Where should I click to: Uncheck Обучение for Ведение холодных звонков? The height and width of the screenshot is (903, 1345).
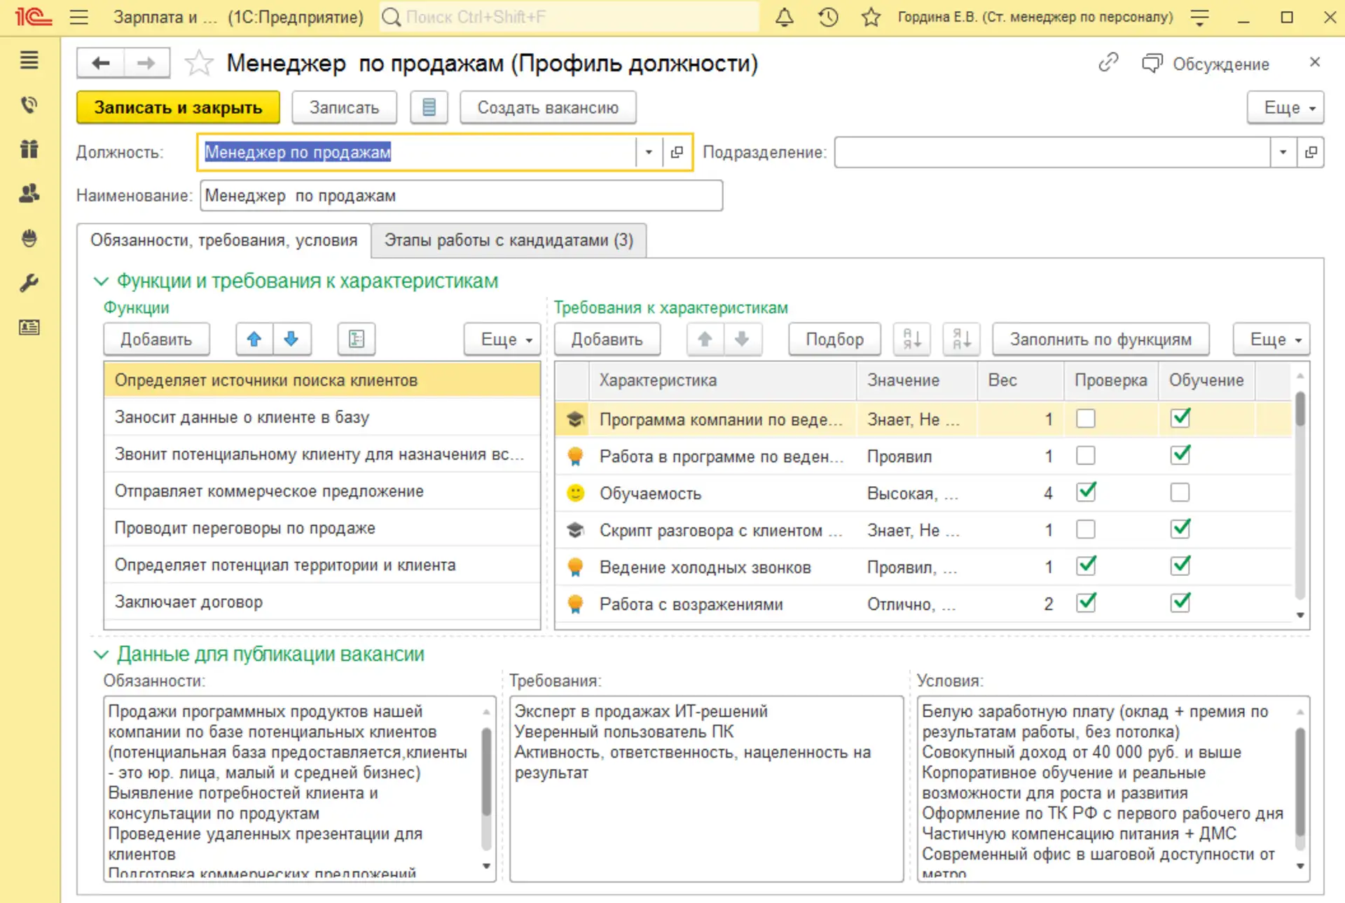pyautogui.click(x=1180, y=566)
